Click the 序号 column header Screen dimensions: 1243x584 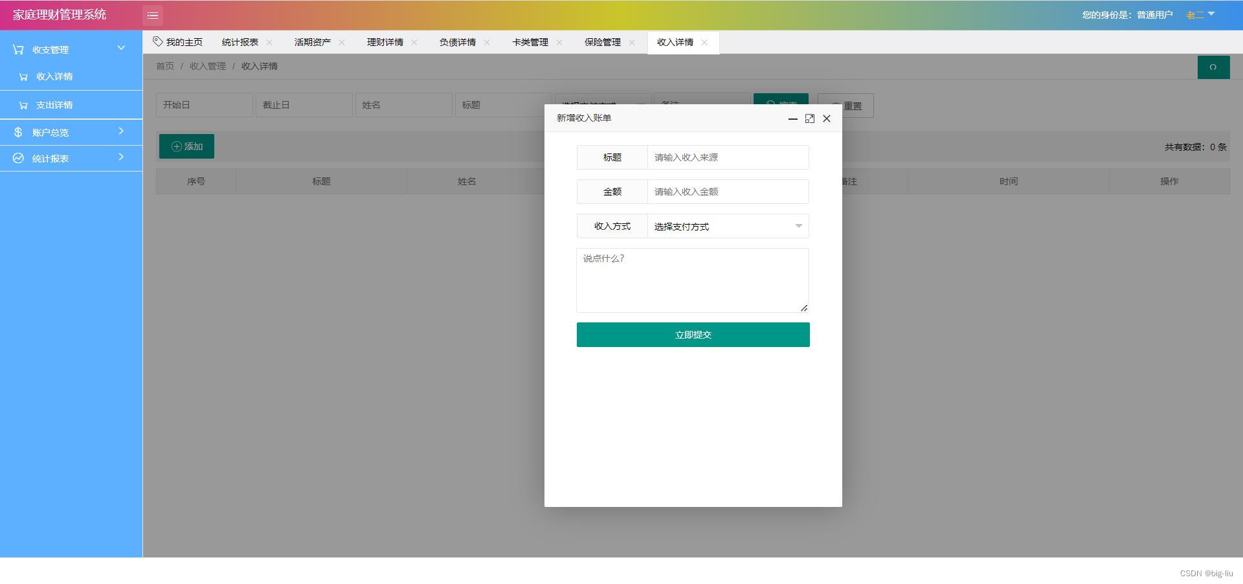tap(196, 181)
